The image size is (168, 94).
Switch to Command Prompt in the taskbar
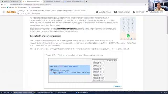(x=65, y=93)
